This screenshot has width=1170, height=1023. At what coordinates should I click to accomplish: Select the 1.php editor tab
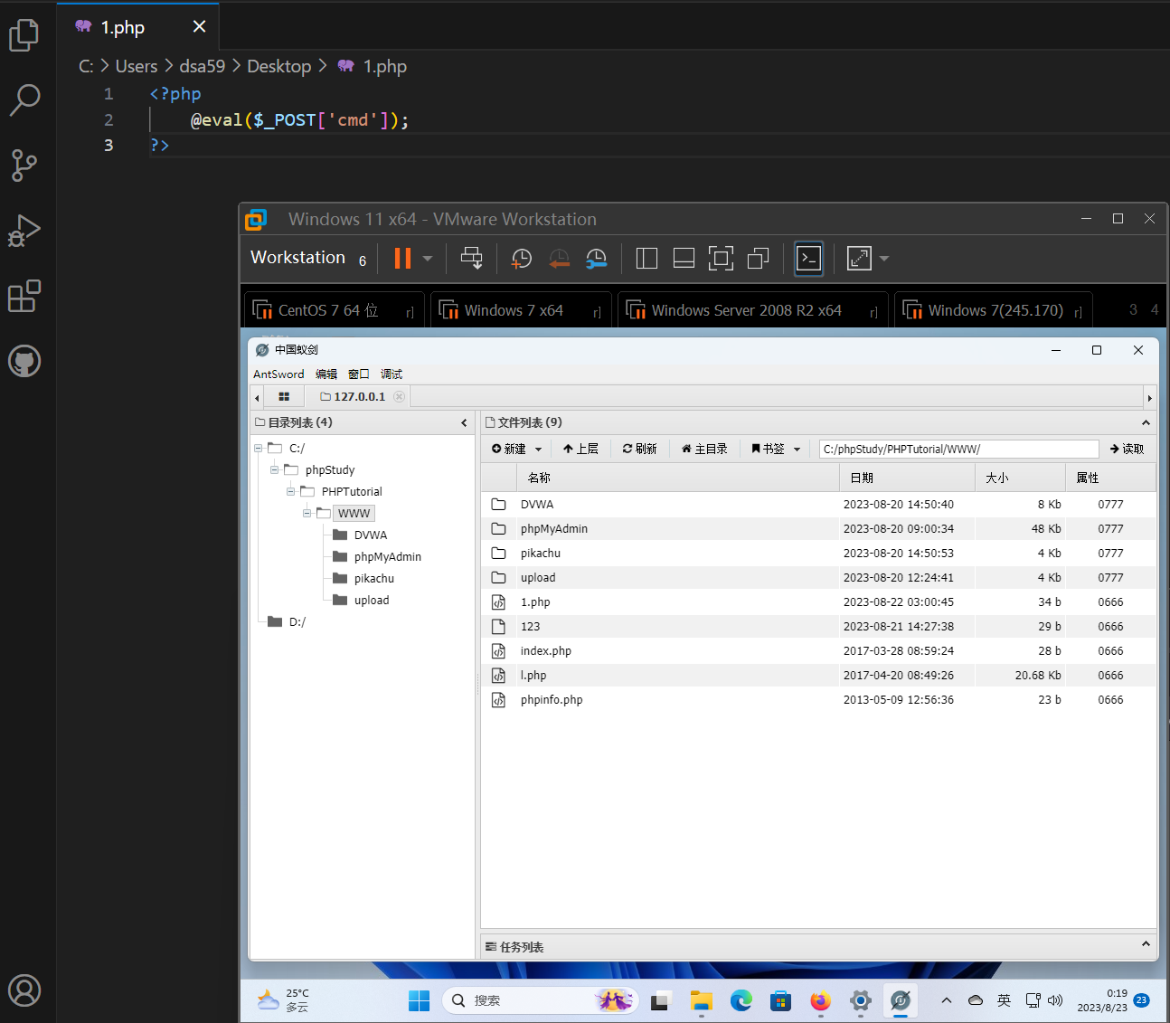[137, 26]
